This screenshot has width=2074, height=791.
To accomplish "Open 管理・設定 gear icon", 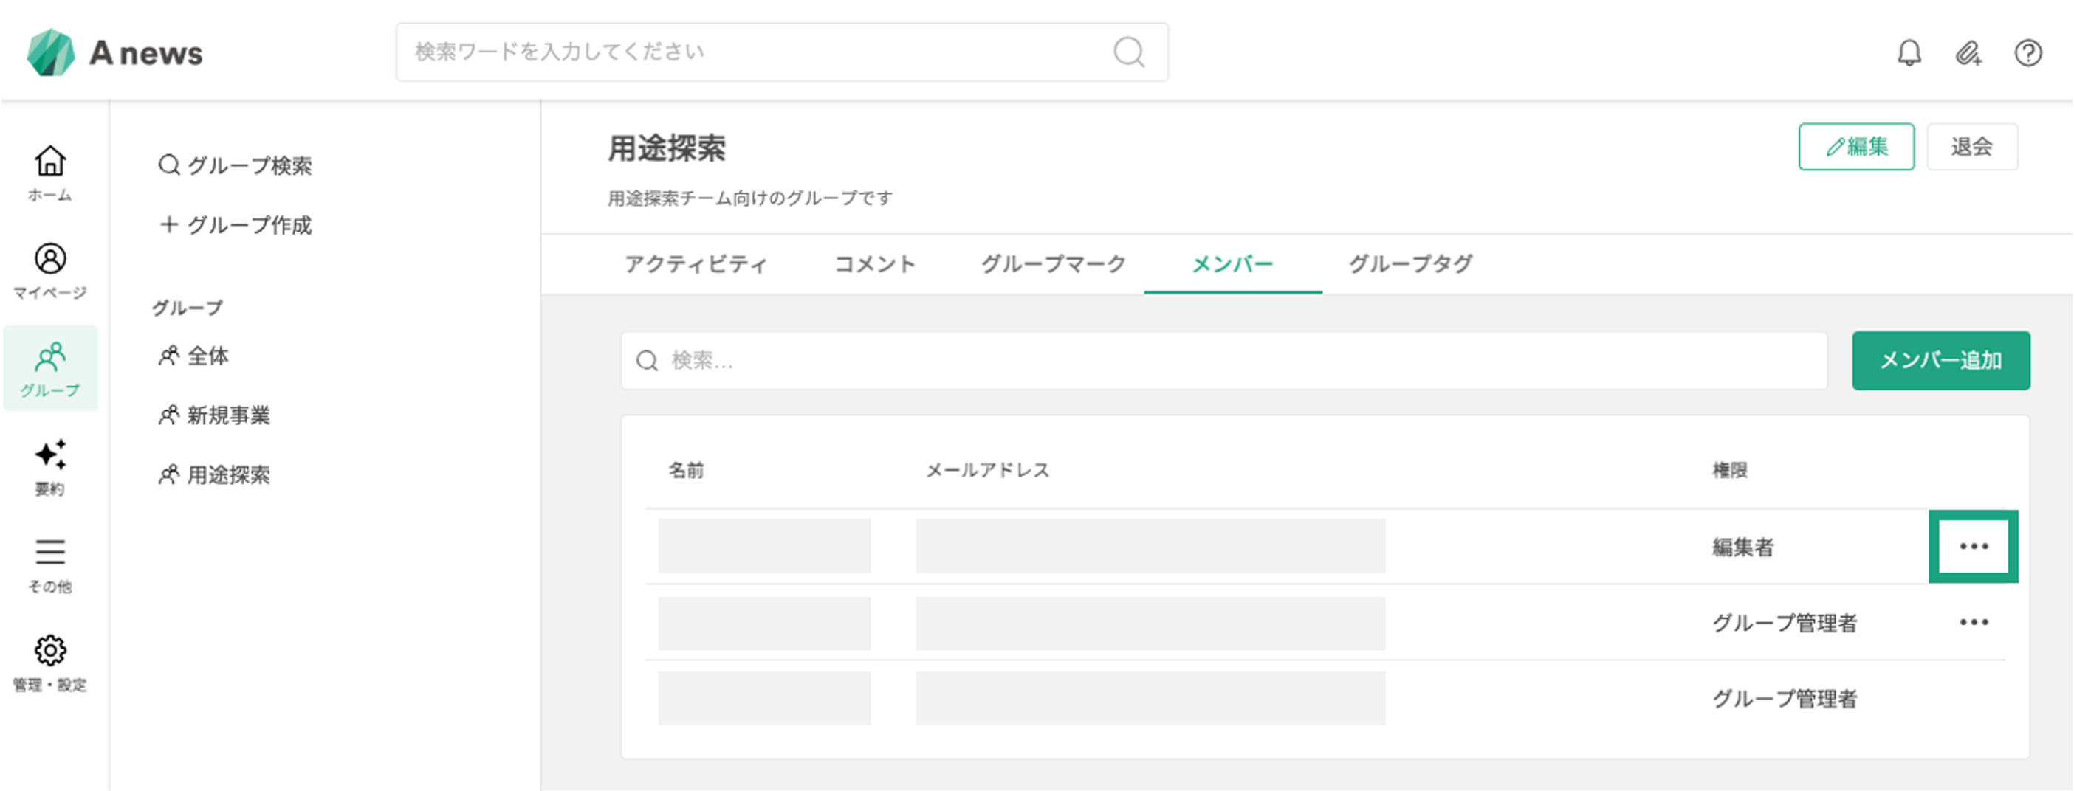I will (50, 663).
